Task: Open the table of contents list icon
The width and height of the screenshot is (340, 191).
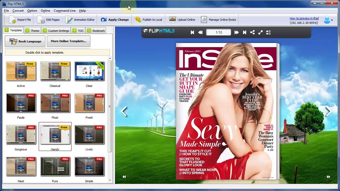Action: coord(268,32)
